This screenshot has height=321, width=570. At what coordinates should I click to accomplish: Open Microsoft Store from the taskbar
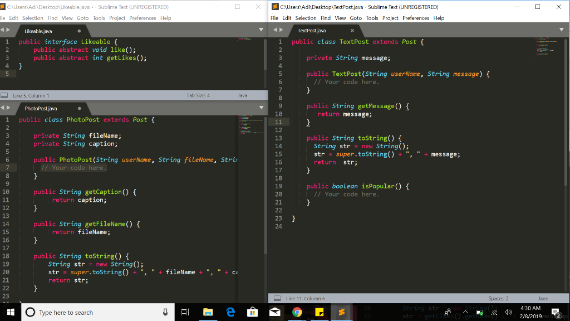(253, 313)
